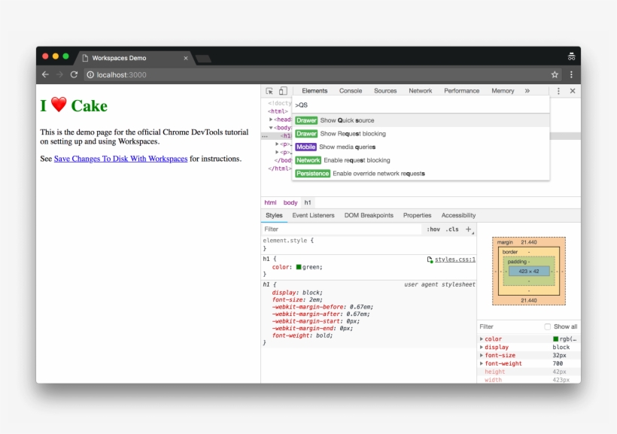Choose Show Quick source command

(x=421, y=120)
